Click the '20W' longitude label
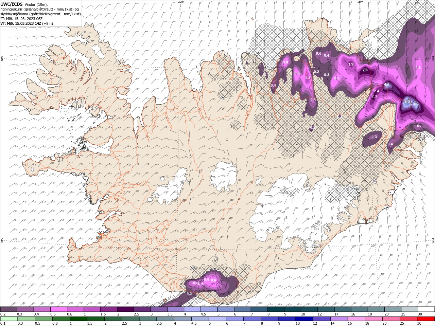 (x=181, y=2)
